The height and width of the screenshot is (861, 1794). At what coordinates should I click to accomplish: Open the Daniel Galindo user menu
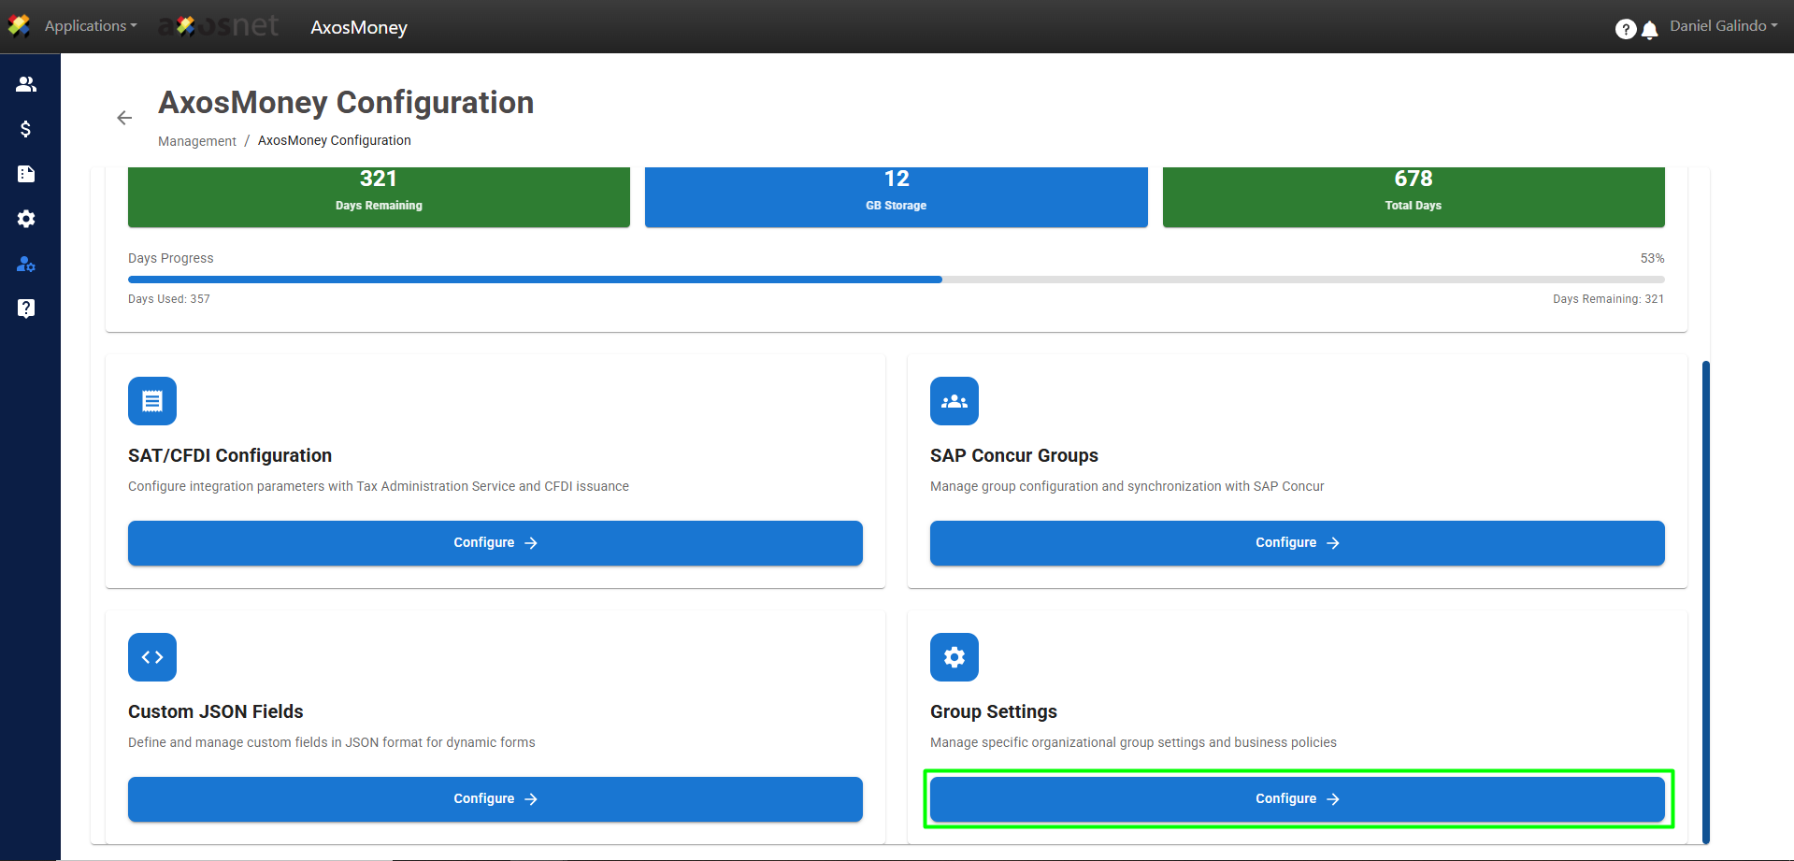click(1723, 26)
